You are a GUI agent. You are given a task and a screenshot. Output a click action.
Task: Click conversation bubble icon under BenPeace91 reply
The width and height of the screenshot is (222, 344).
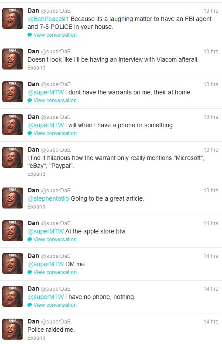30,35
